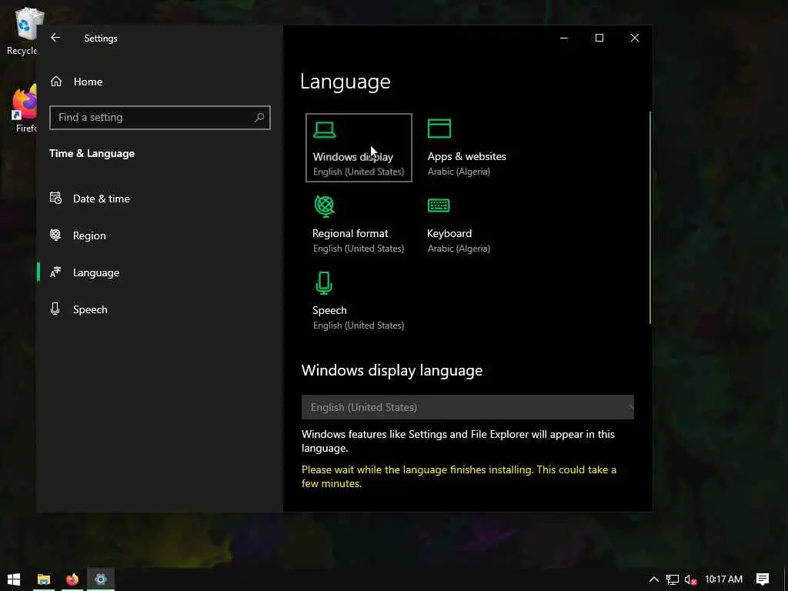Image resolution: width=788 pixels, height=591 pixels.
Task: Click the network icon in the tray
Action: pos(672,579)
